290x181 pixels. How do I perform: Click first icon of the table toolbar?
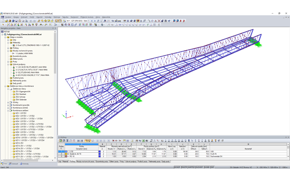pos(60,140)
